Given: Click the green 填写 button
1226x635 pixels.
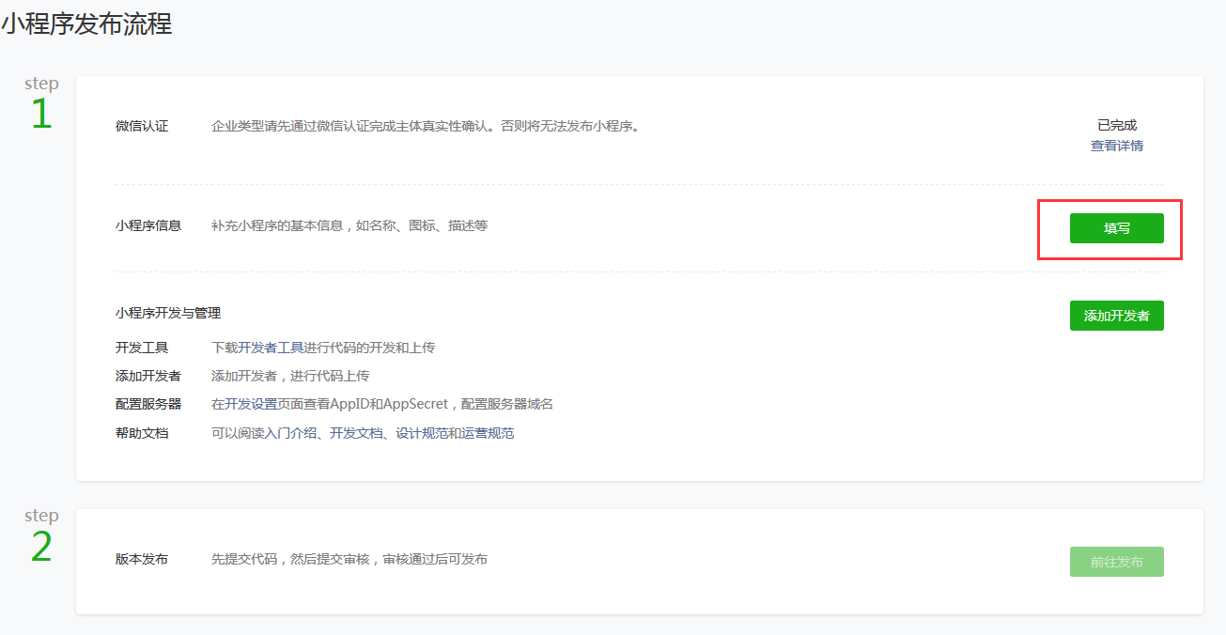Looking at the screenshot, I should (1116, 228).
